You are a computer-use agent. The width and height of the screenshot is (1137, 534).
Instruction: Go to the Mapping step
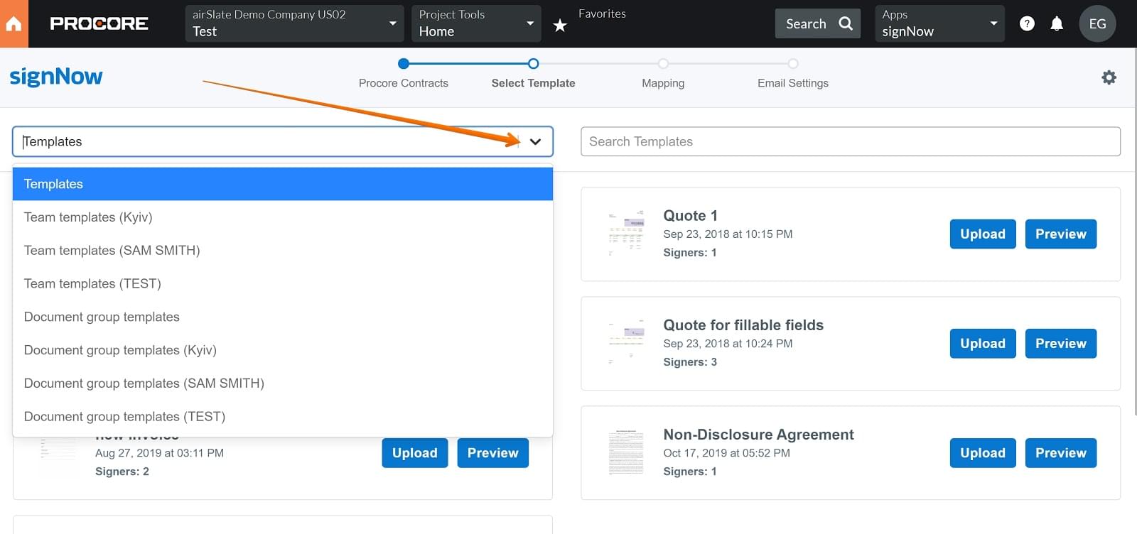pos(663,83)
